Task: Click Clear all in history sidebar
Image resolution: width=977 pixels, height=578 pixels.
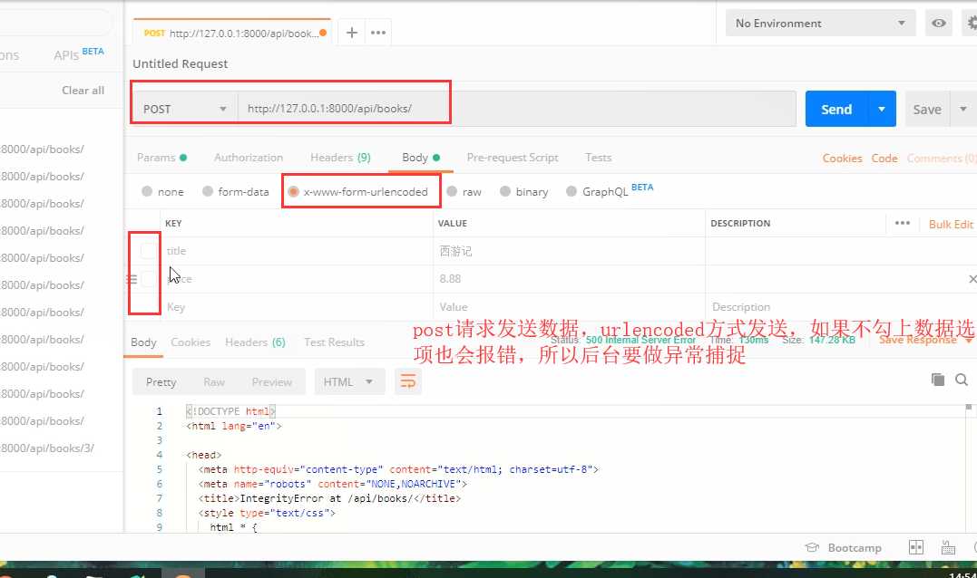Action: point(83,91)
